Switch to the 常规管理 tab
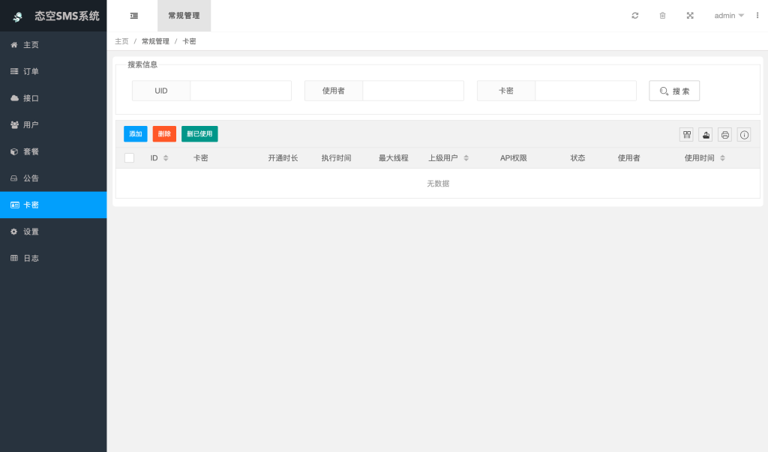 point(184,15)
